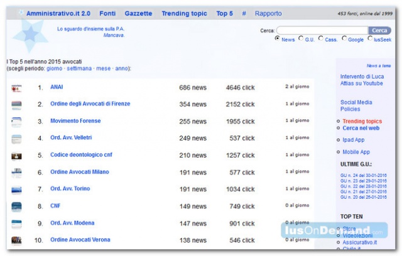Select the IusSeek search radio button
Image resolution: width=402 pixels, height=256 pixels.
pyautogui.click(x=370, y=38)
